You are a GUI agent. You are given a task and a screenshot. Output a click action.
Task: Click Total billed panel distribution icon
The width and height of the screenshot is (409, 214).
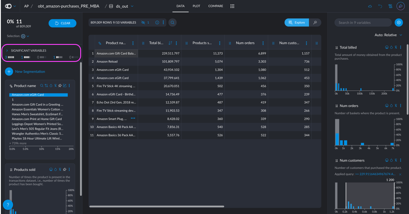(387, 47)
